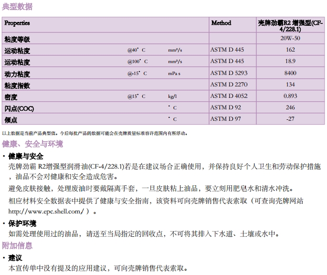Image resolution: width=327 pixels, height=275 pixels.
Task: Select the 20W-50 viscosity grade value
Action: pos(290,38)
